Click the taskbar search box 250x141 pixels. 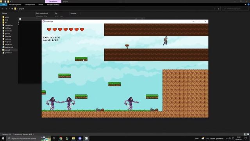pyautogui.click(x=29, y=138)
